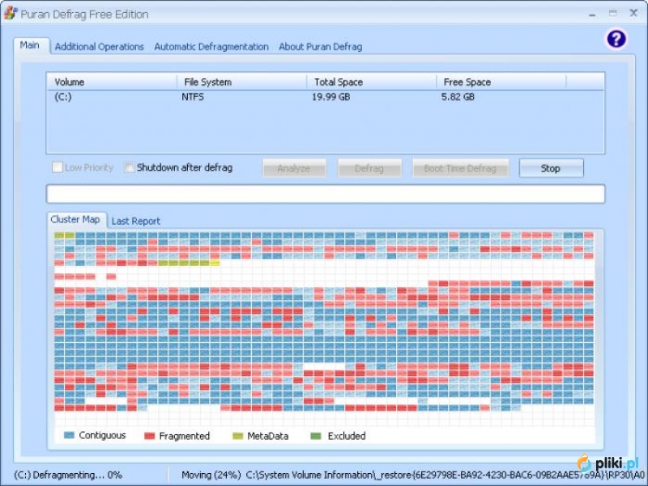Minimize the Puran Defrag window

pos(592,14)
